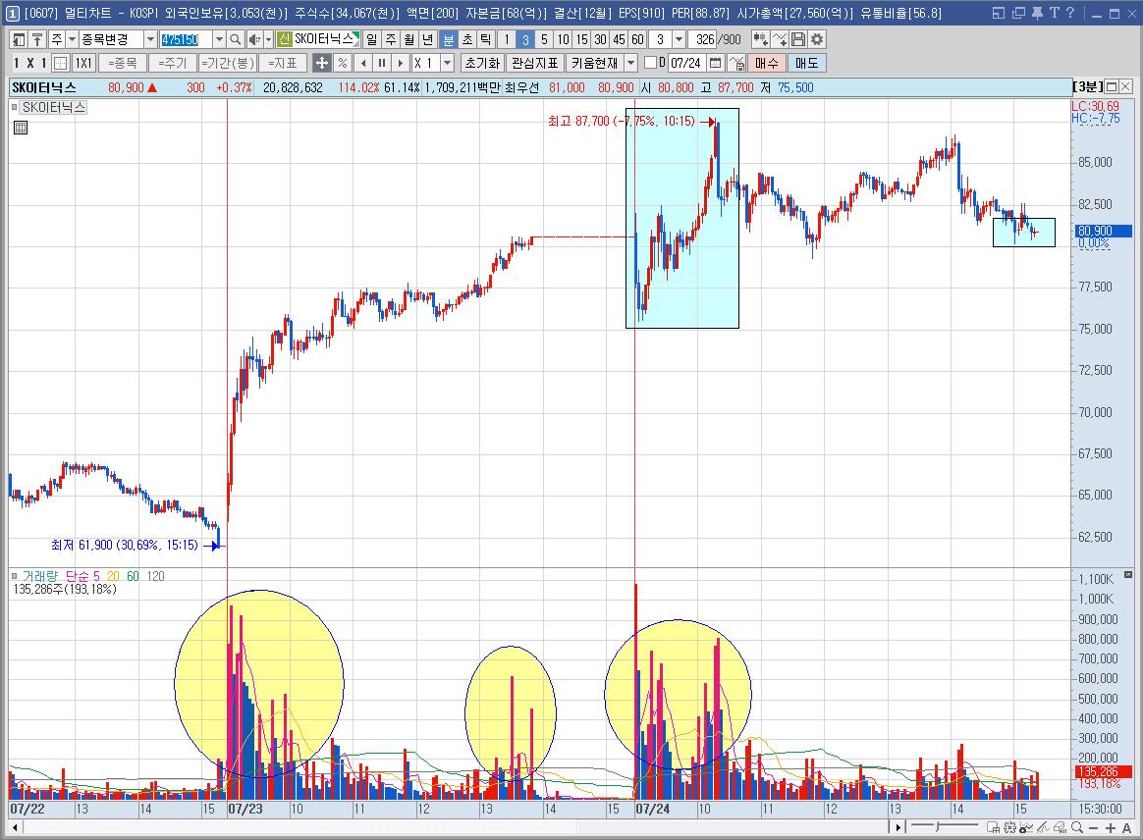The height and width of the screenshot is (840, 1143).
Task: Select the crosshair cursor tool
Action: tap(321, 64)
